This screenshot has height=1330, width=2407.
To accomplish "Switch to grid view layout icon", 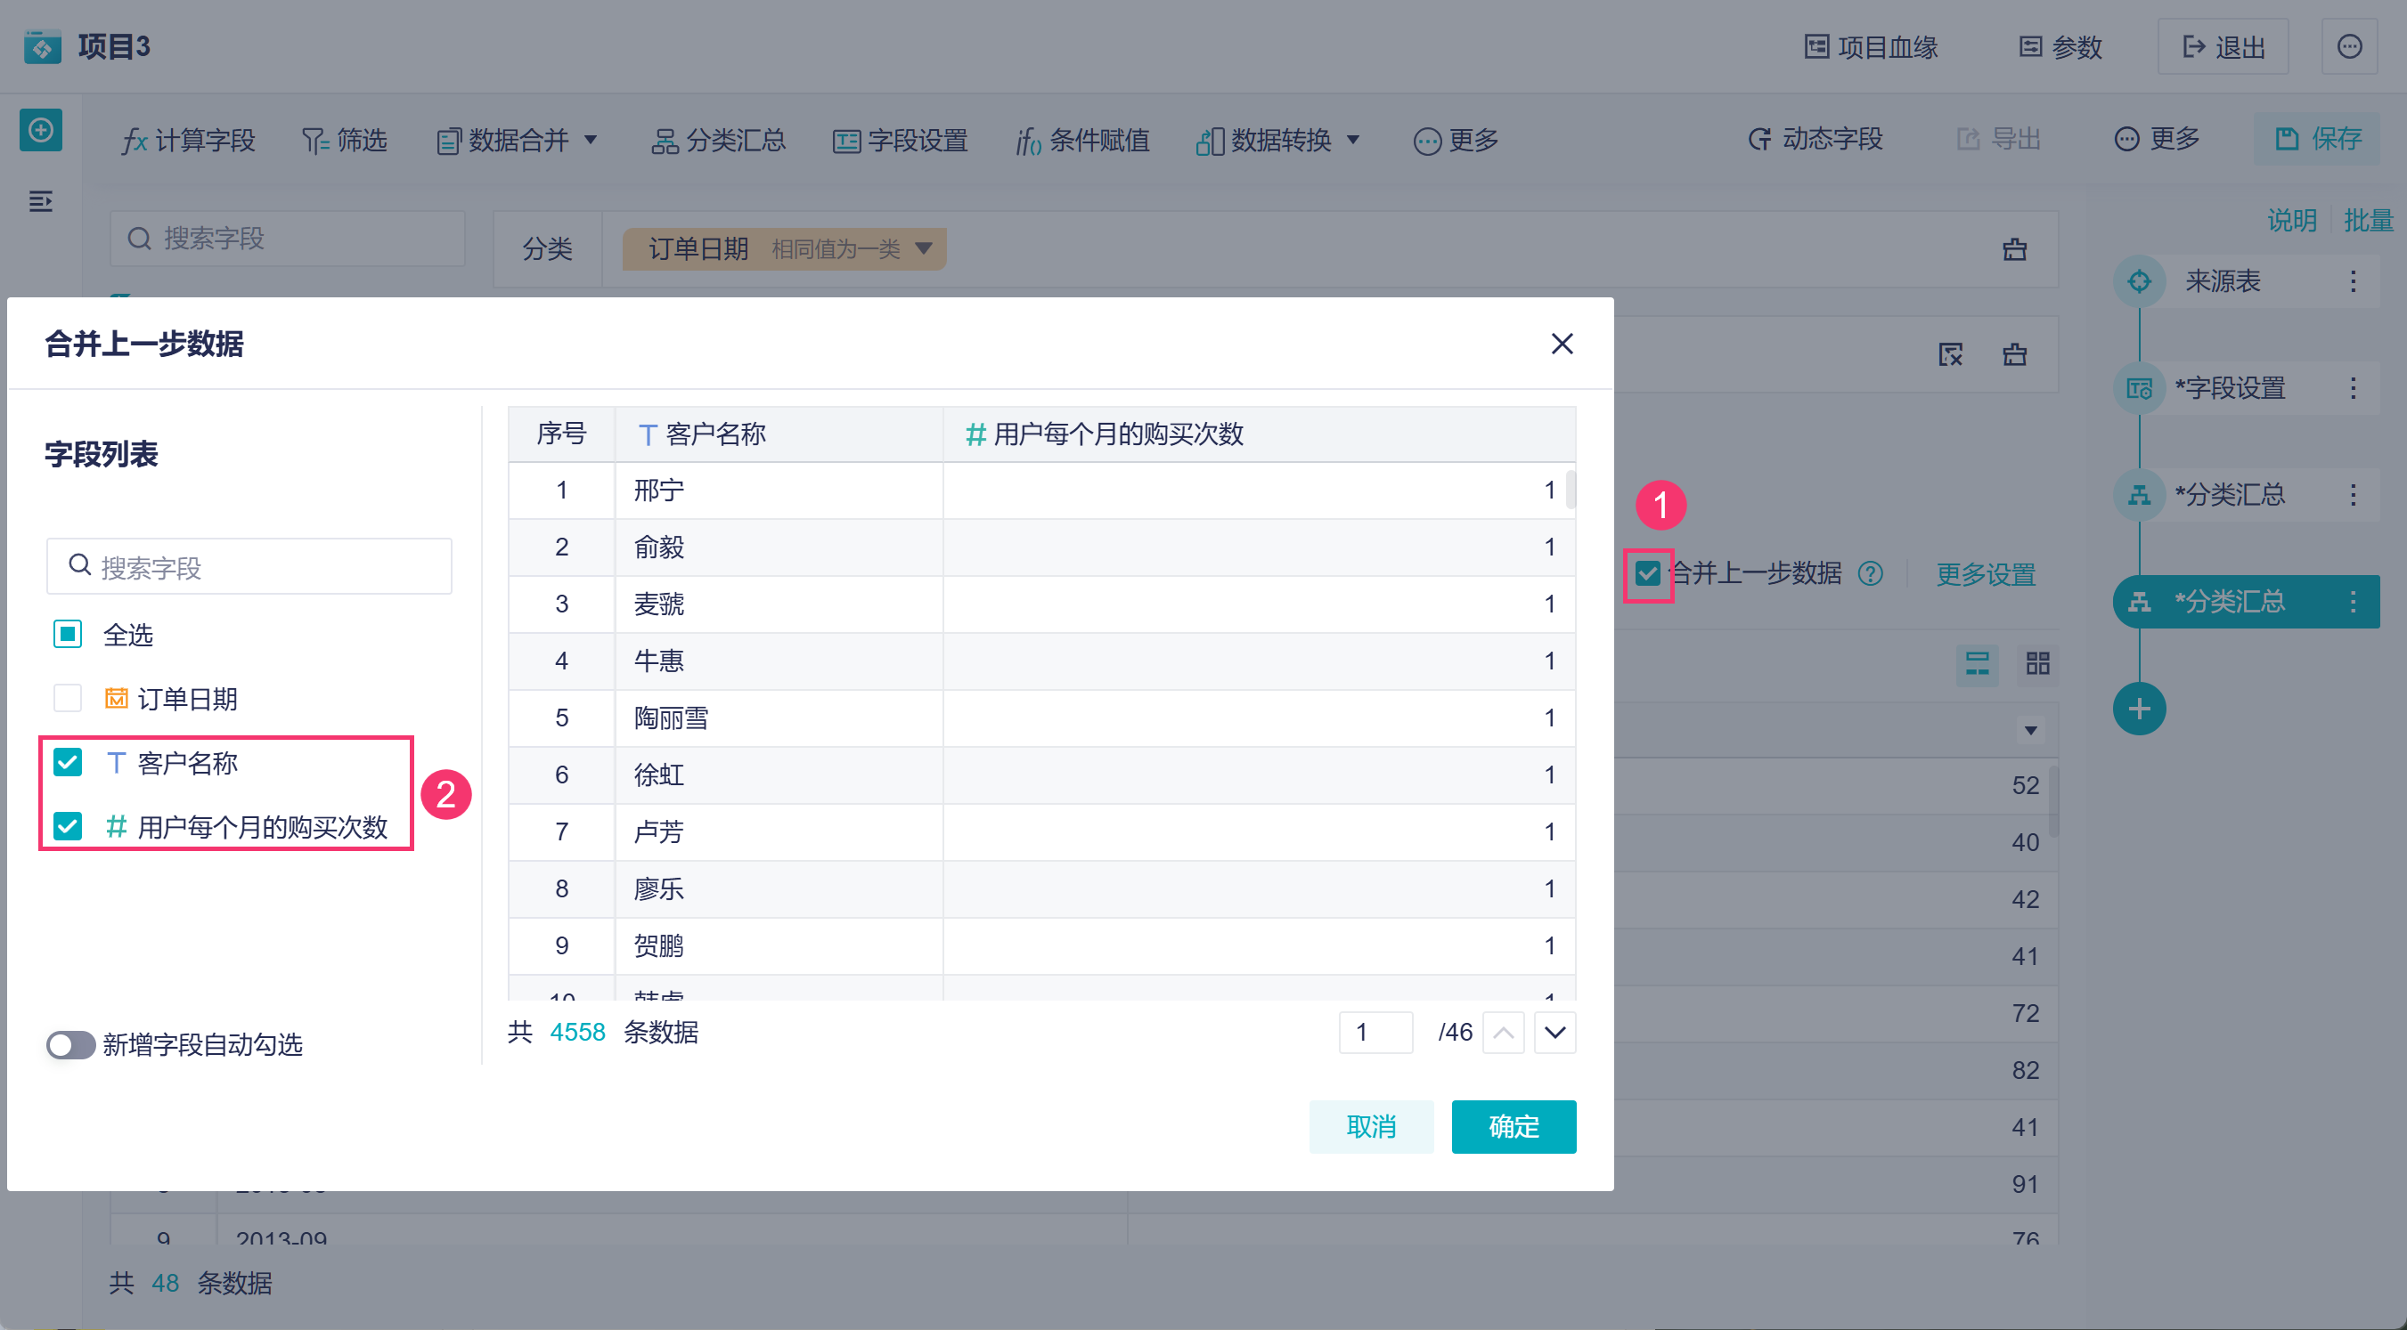I will click(2037, 664).
